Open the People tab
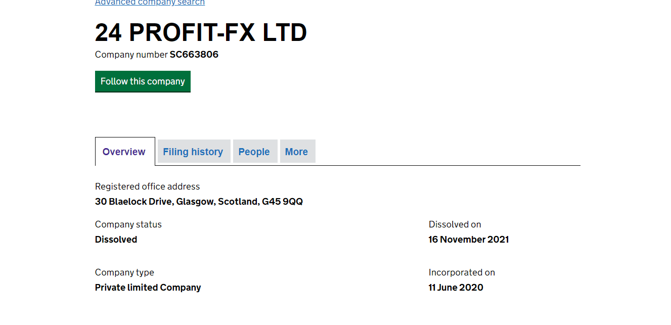 tap(254, 152)
